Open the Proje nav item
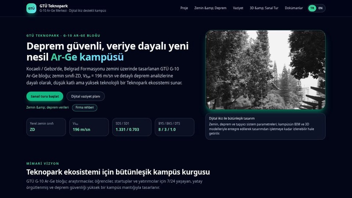The image size is (352, 198). (x=184, y=8)
